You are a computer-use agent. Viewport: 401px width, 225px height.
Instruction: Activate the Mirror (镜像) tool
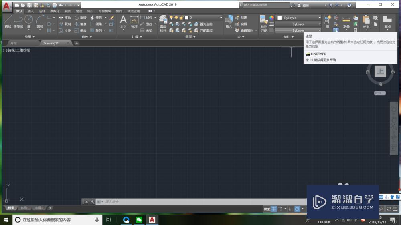point(81,24)
